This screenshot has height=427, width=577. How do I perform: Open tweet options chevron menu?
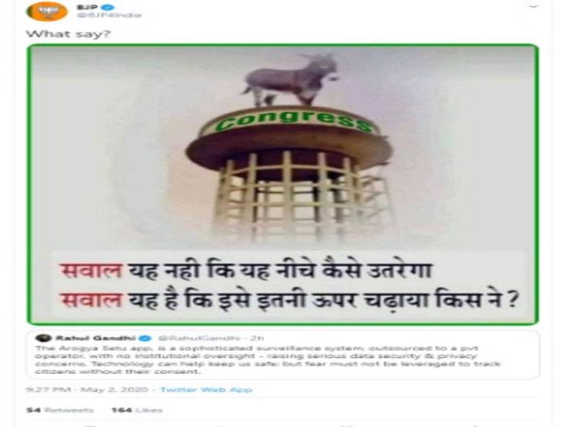[534, 7]
